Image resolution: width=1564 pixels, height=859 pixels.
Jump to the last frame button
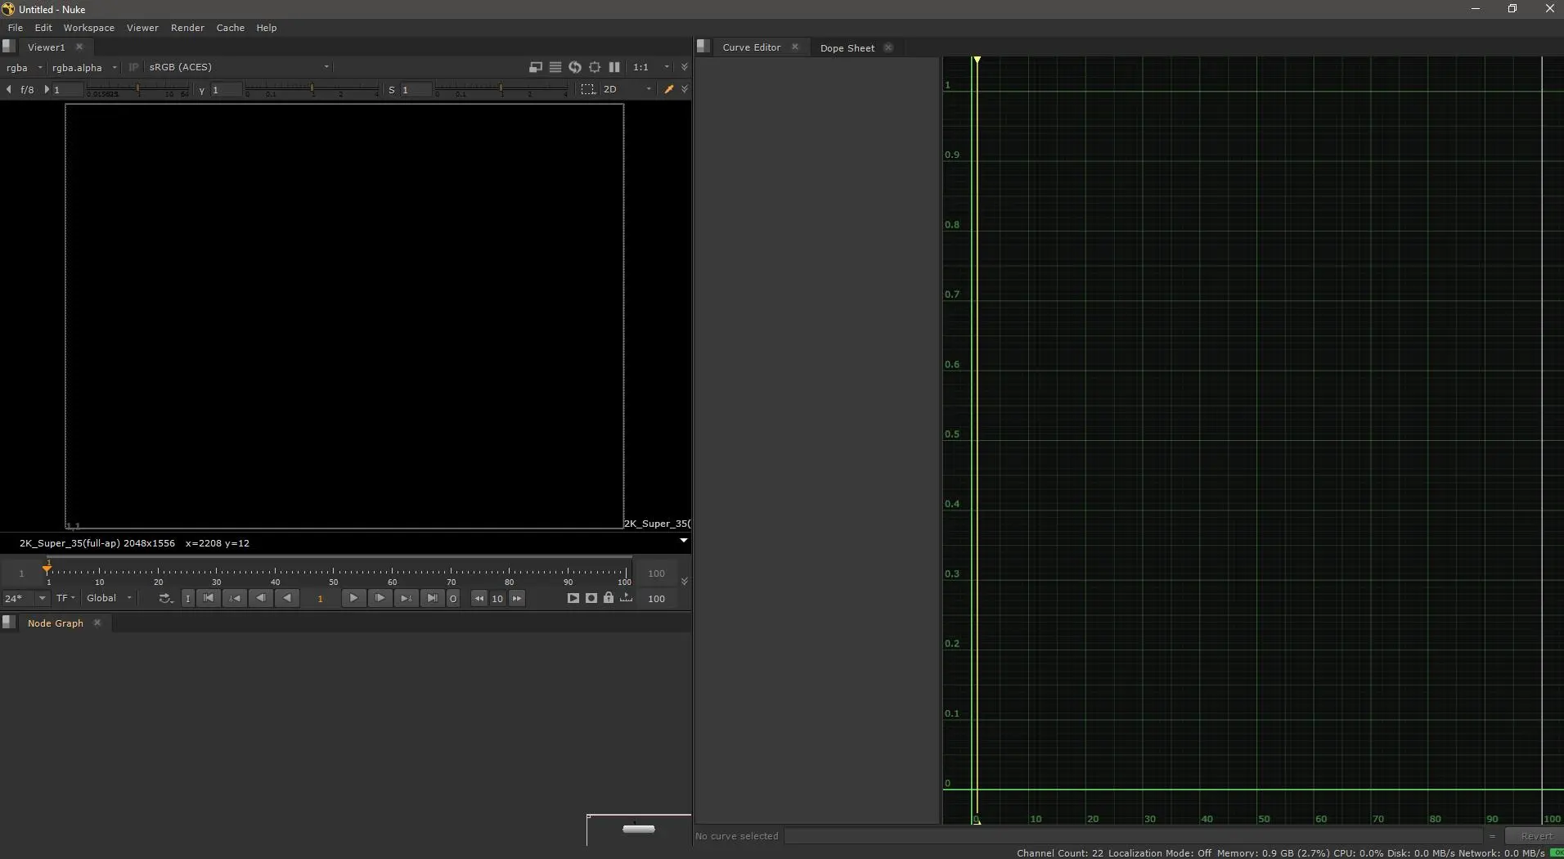point(432,598)
